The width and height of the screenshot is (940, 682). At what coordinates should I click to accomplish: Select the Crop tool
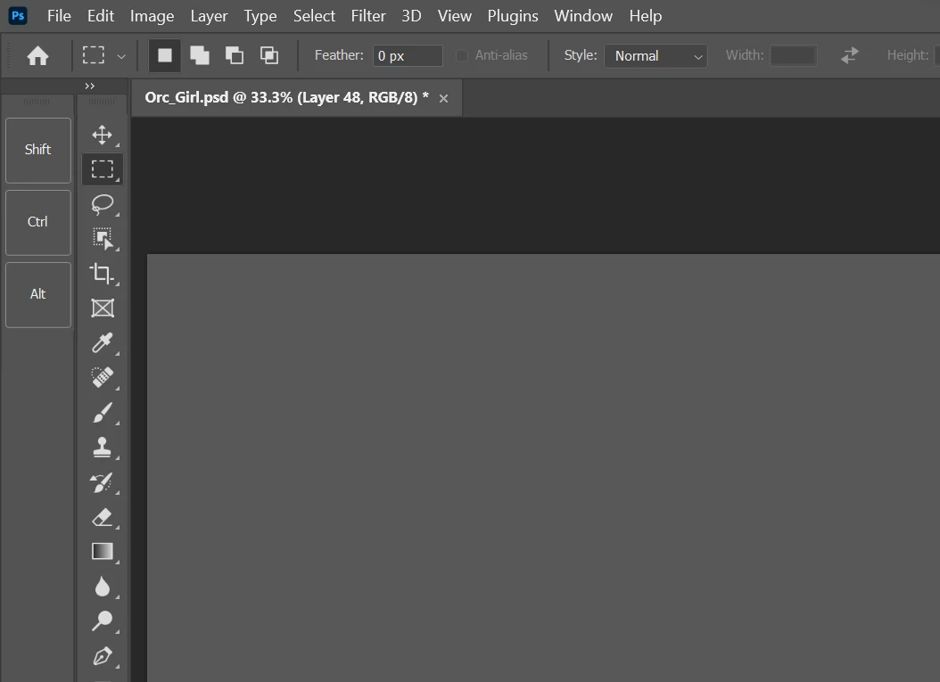click(102, 274)
